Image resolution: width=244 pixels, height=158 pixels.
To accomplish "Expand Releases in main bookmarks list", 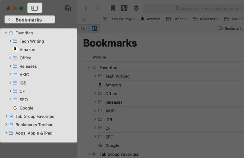I will pyautogui.click(x=95, y=102).
